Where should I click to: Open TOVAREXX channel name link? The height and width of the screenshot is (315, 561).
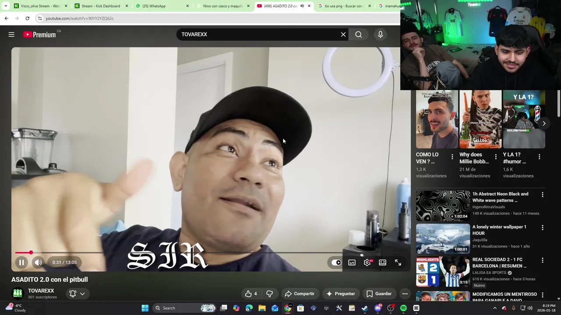point(41,290)
